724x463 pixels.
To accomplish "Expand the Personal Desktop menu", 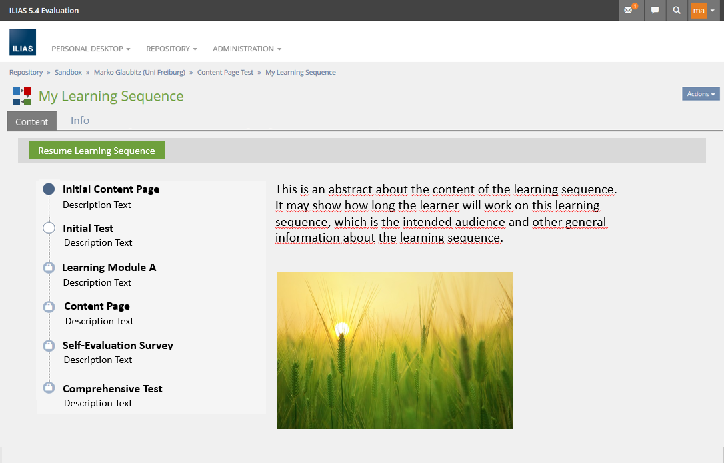I will [91, 49].
